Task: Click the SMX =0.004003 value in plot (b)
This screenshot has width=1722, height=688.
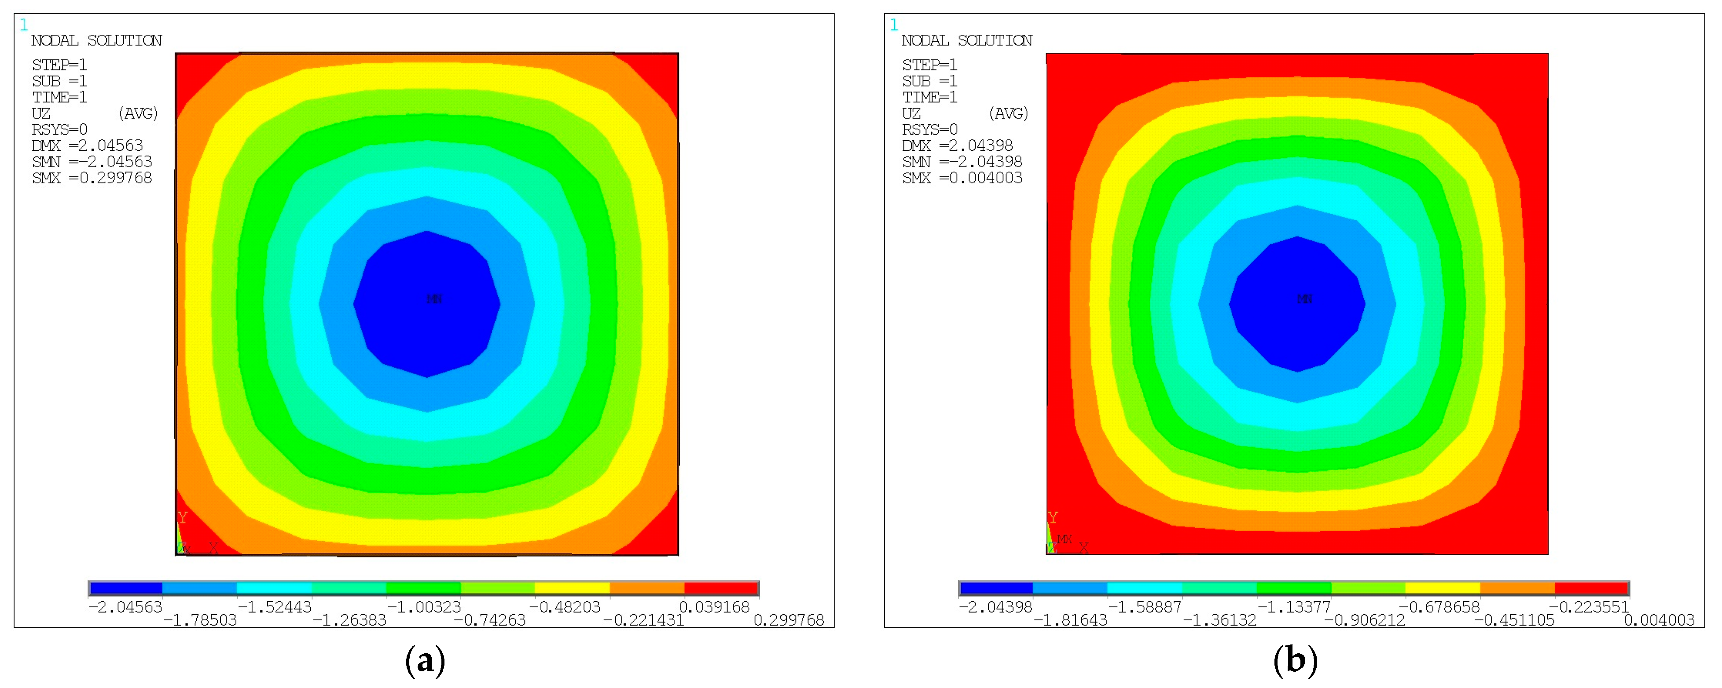Action: 962,178
